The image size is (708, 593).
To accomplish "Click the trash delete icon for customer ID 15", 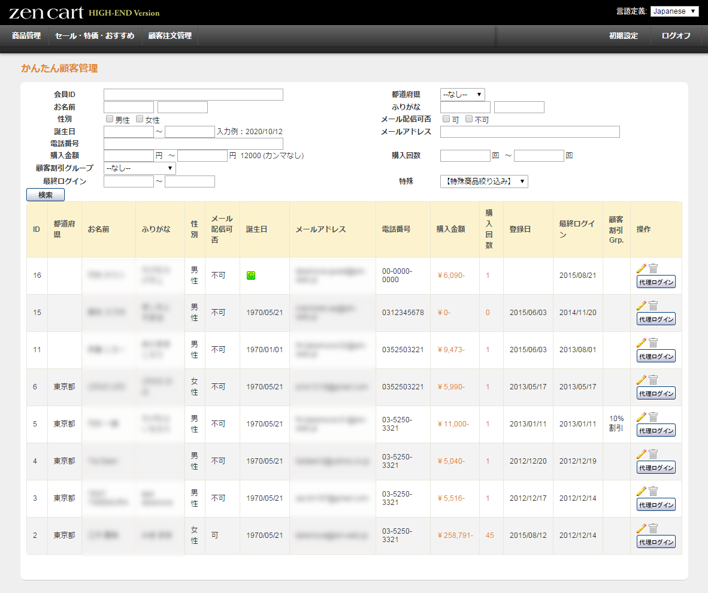I will click(x=653, y=305).
